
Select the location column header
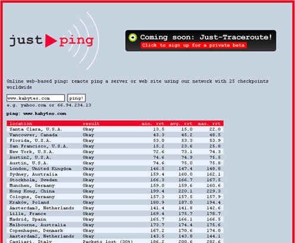point(21,124)
